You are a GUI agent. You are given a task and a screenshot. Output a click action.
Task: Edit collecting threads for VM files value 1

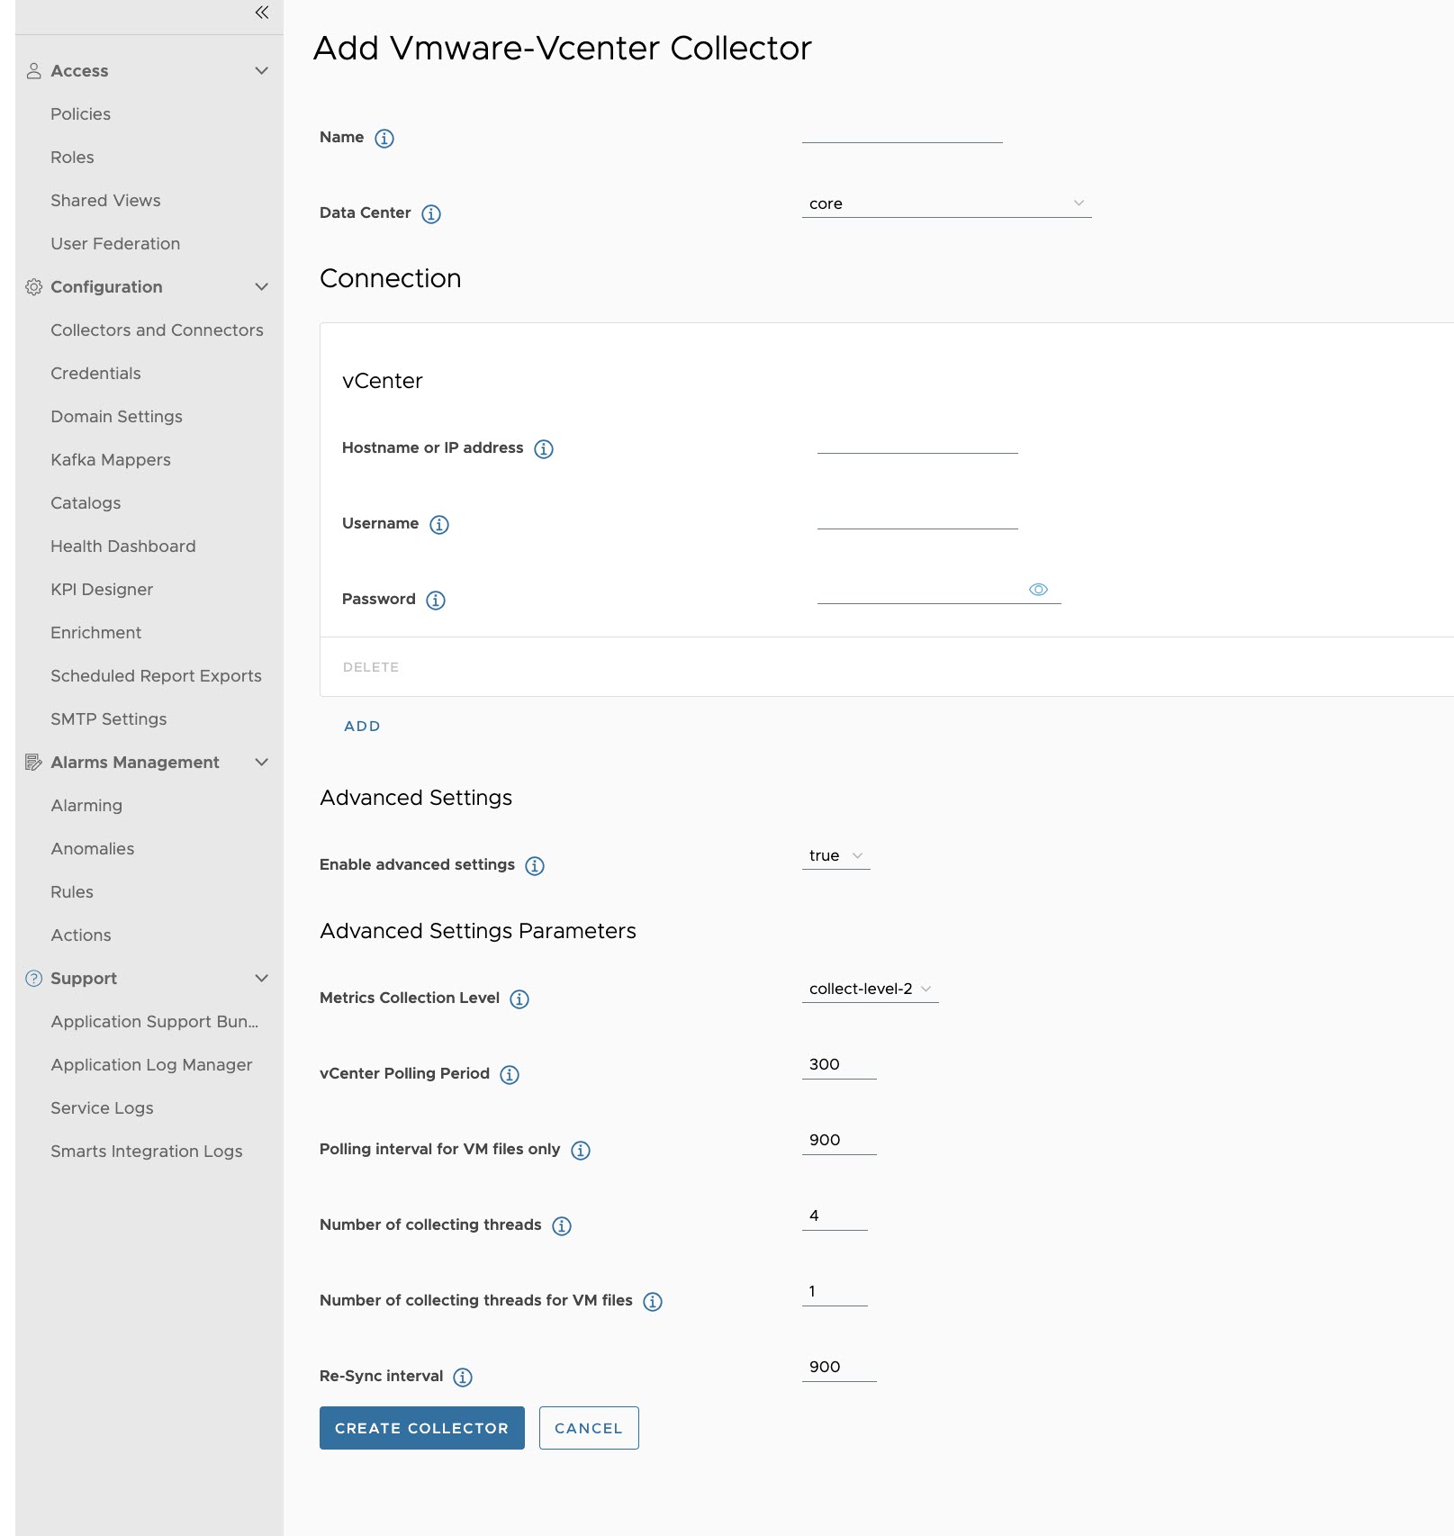click(835, 1292)
